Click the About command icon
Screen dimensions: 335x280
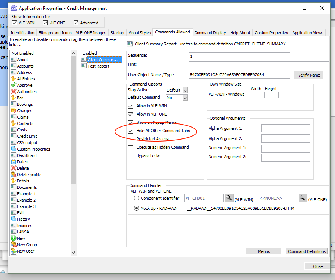(14, 59)
